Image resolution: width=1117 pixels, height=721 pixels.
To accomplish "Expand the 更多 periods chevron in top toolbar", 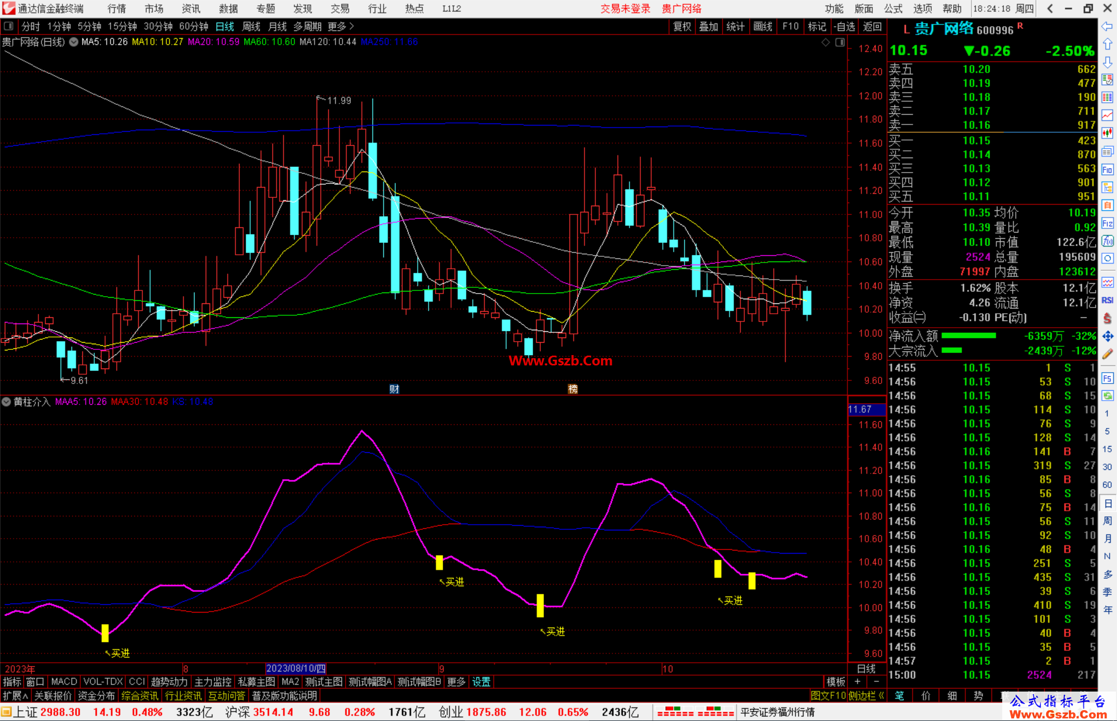I will [341, 26].
